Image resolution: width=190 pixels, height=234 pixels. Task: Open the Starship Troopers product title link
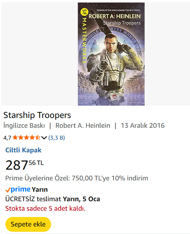click(37, 115)
